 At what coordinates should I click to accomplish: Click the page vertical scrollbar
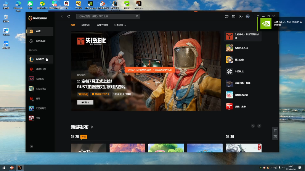tap(278, 37)
